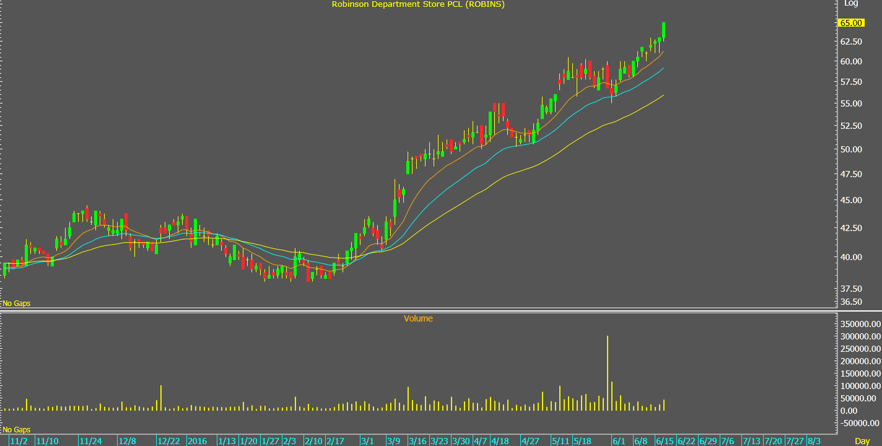
Task: Click the 2016 year marker
Action: pyautogui.click(x=198, y=441)
